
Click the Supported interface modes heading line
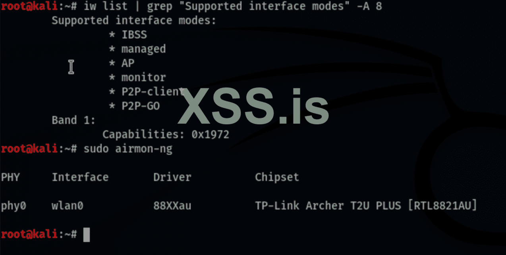click(x=134, y=21)
